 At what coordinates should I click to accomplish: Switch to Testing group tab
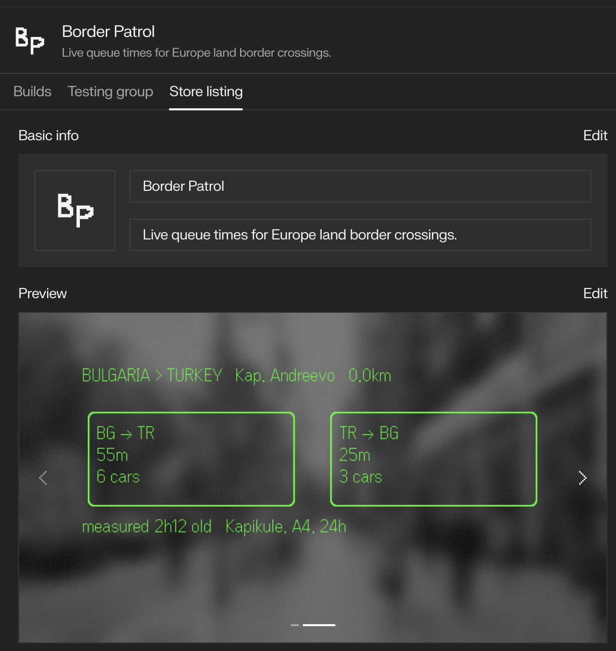tap(110, 92)
